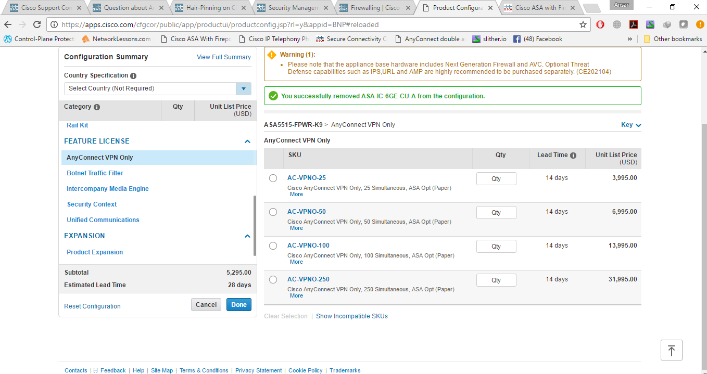The width and height of the screenshot is (707, 374).
Task: Expand More details under AC-VPNO-250
Action: click(x=296, y=295)
